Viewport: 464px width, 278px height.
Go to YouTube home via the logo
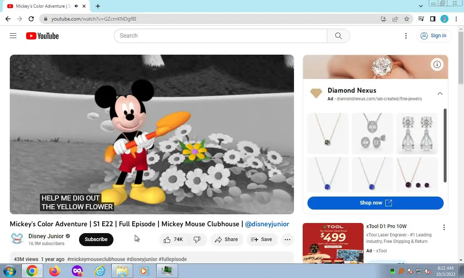click(x=42, y=36)
